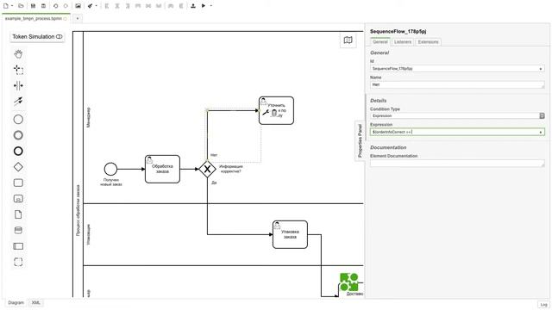Save the current diagram
The width and height of the screenshot is (552, 310).
pyautogui.click(x=33, y=6)
